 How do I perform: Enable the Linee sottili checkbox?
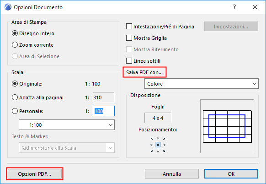click(x=129, y=61)
